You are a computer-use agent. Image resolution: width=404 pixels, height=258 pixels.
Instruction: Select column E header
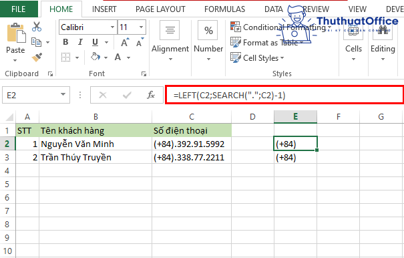[x=296, y=117]
